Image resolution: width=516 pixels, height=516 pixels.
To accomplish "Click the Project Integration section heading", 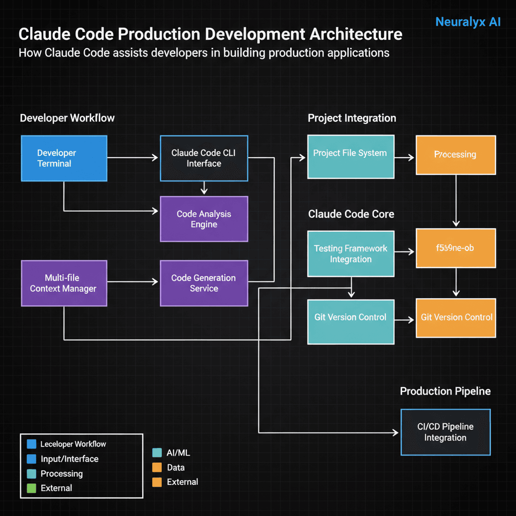I will click(352, 118).
